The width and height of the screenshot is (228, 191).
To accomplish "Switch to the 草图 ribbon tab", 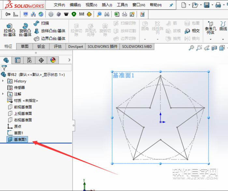I will coord(25,46).
